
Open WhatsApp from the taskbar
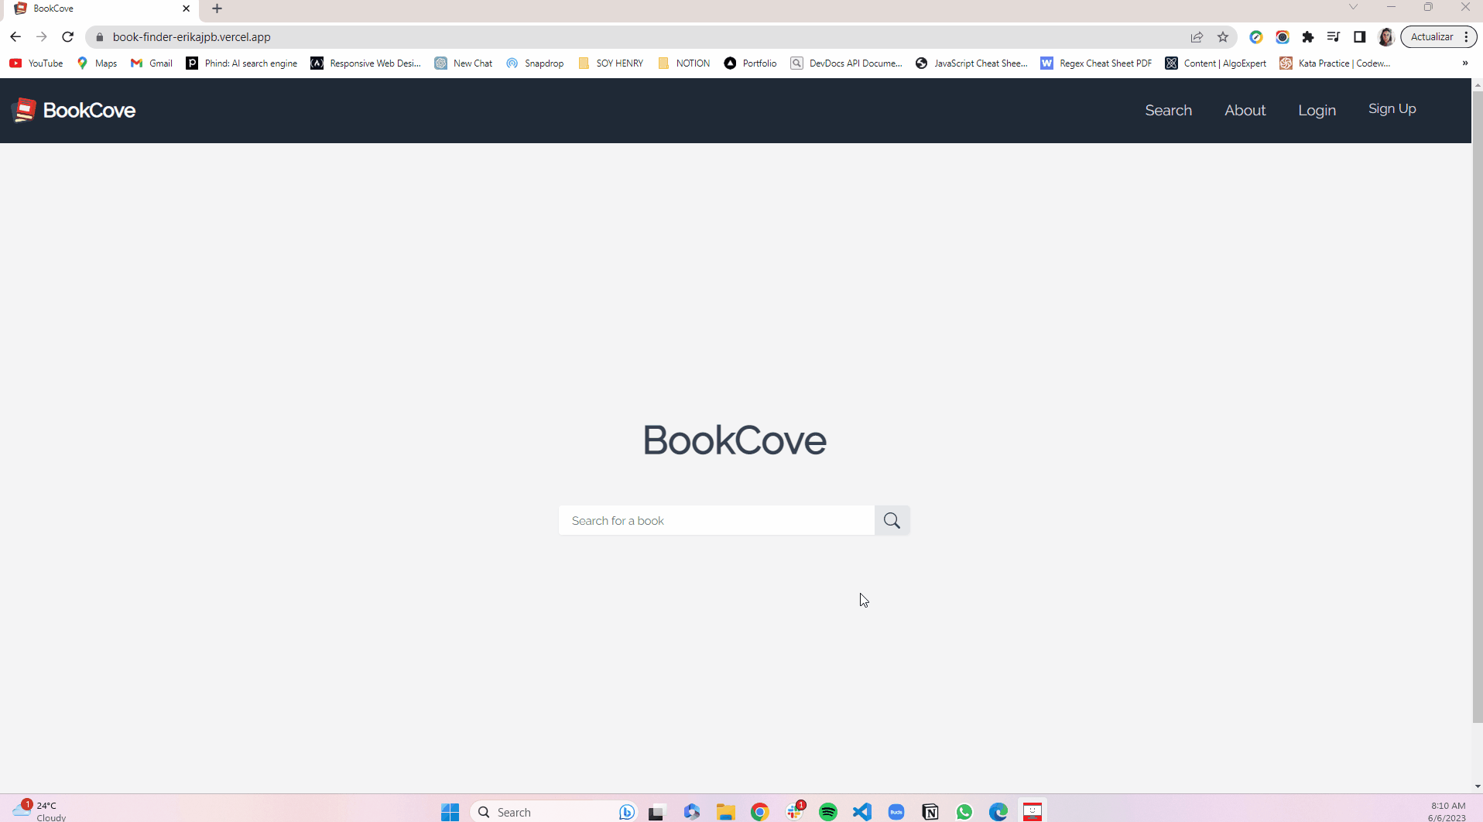(964, 811)
